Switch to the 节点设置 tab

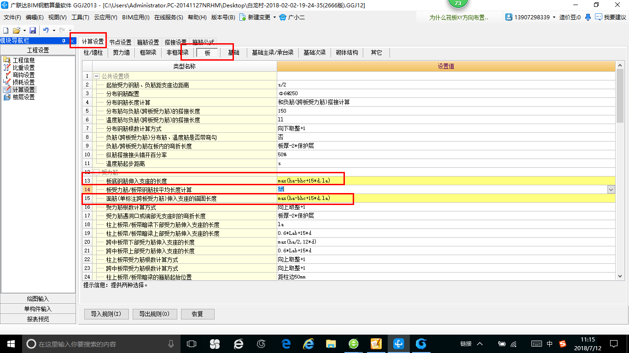point(120,42)
